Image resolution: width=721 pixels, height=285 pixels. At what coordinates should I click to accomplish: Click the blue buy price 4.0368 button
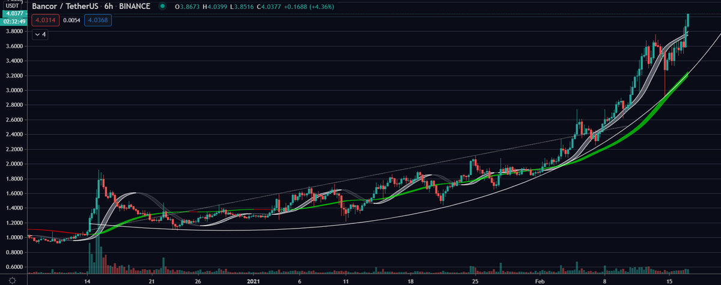[98, 21]
